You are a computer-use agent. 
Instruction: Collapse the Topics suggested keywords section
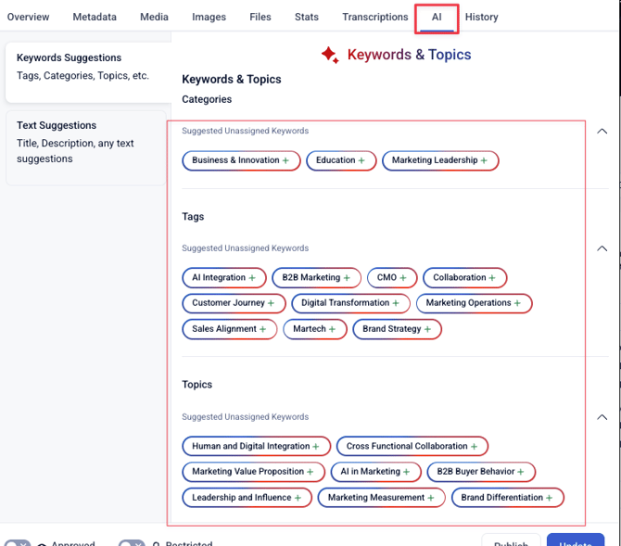[x=602, y=417]
